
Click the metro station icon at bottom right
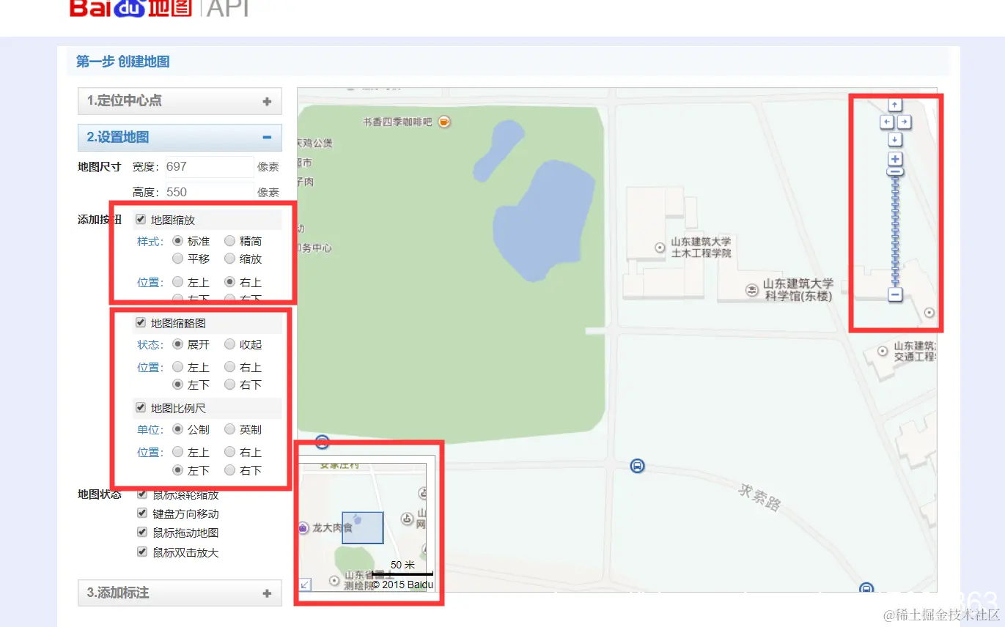pos(868,587)
